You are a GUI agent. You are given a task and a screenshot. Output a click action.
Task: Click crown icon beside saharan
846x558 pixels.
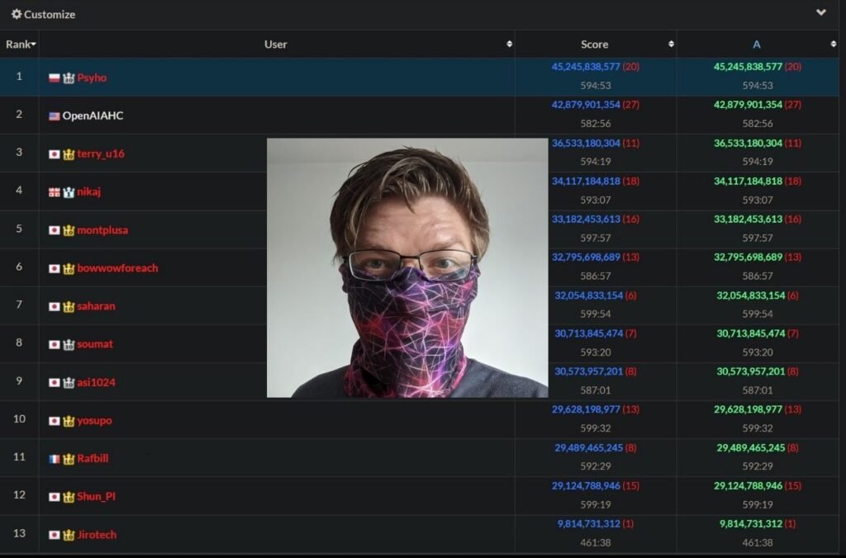pos(69,307)
